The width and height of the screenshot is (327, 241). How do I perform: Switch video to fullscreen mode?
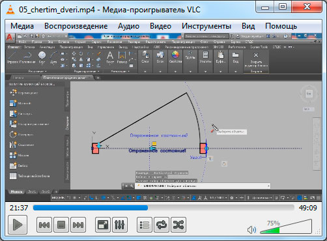point(103,225)
